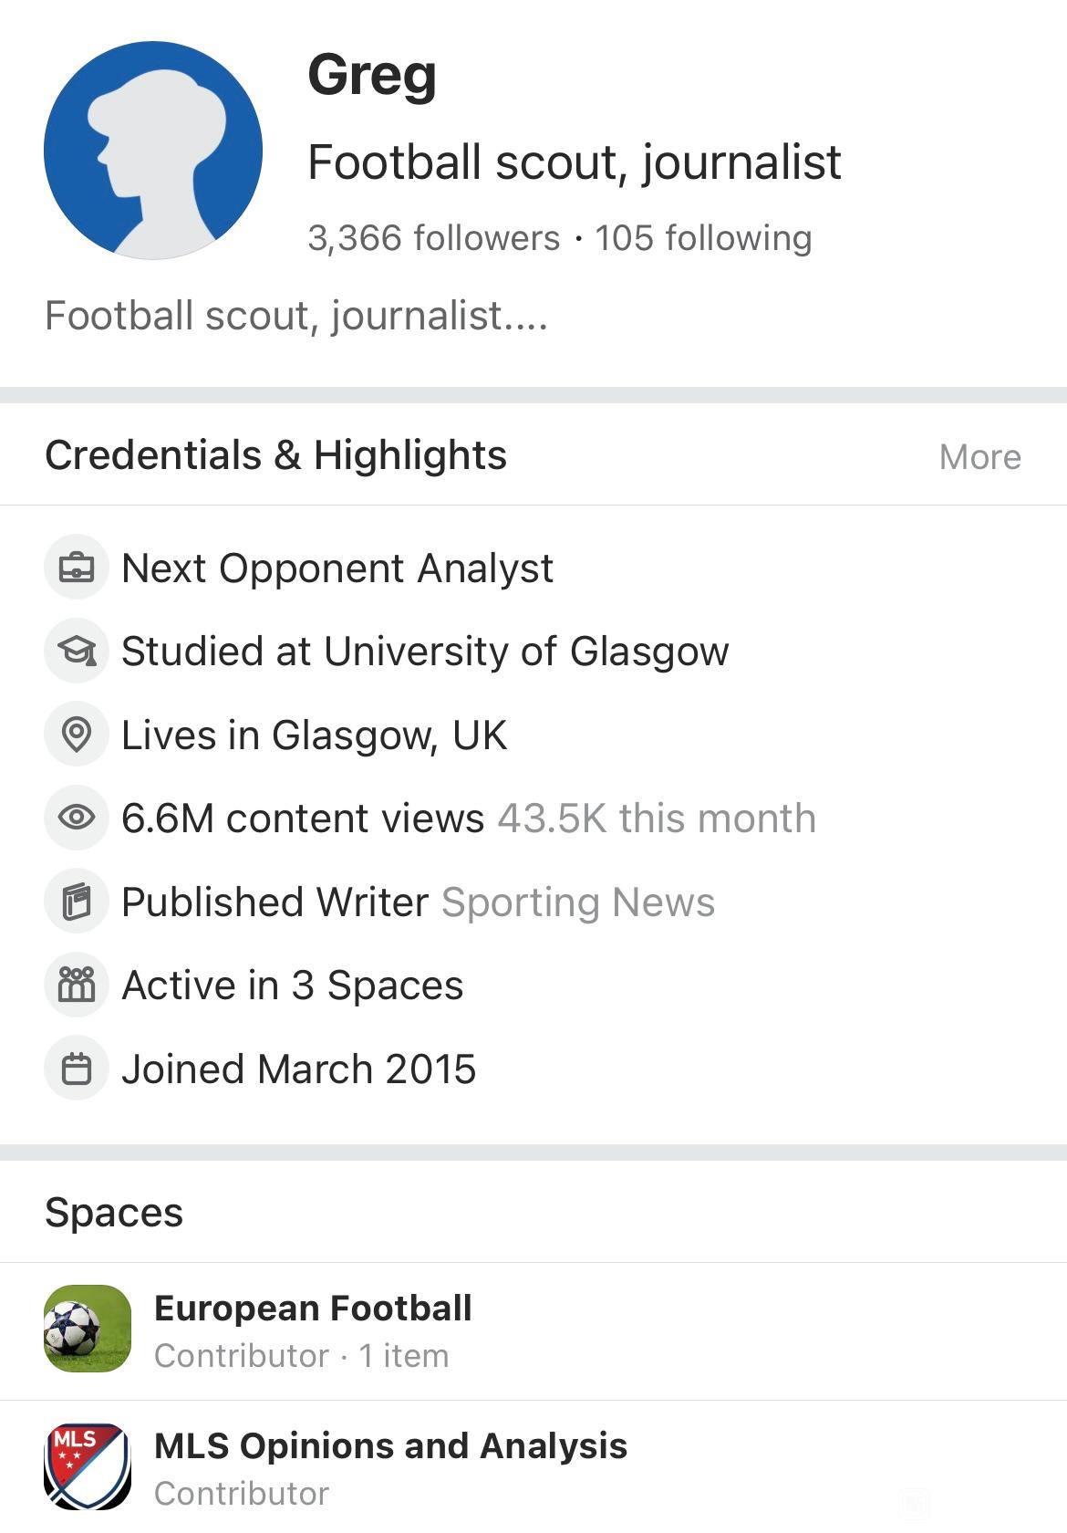Open the More credentials link
This screenshot has width=1067, height=1533.
coord(979,457)
